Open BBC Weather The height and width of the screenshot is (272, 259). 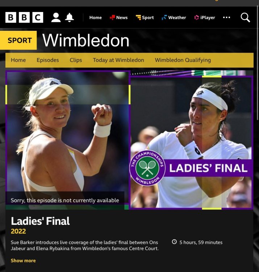click(x=174, y=17)
